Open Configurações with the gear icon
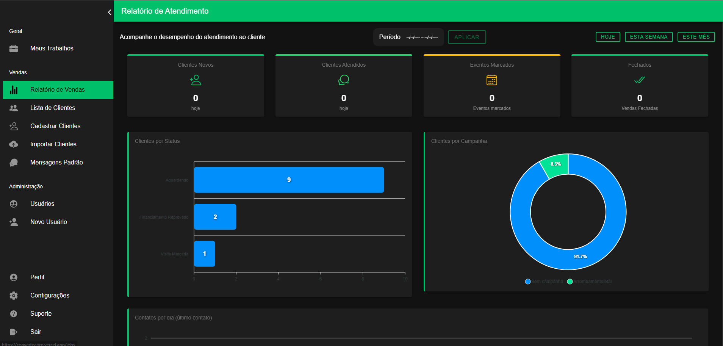The width and height of the screenshot is (723, 346). click(x=14, y=295)
